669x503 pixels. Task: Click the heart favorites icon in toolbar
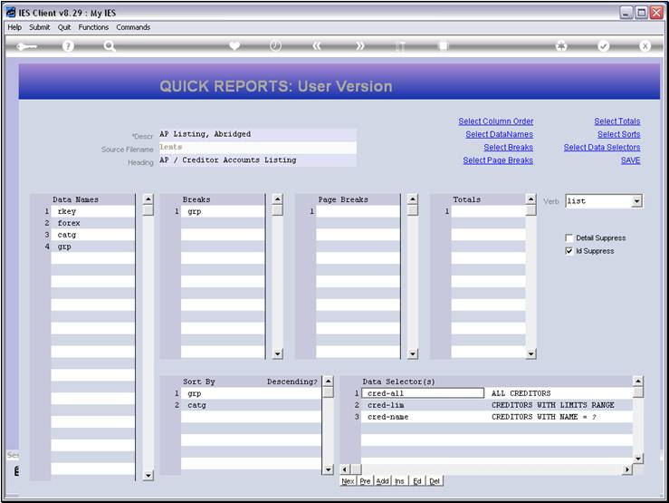coord(234,46)
